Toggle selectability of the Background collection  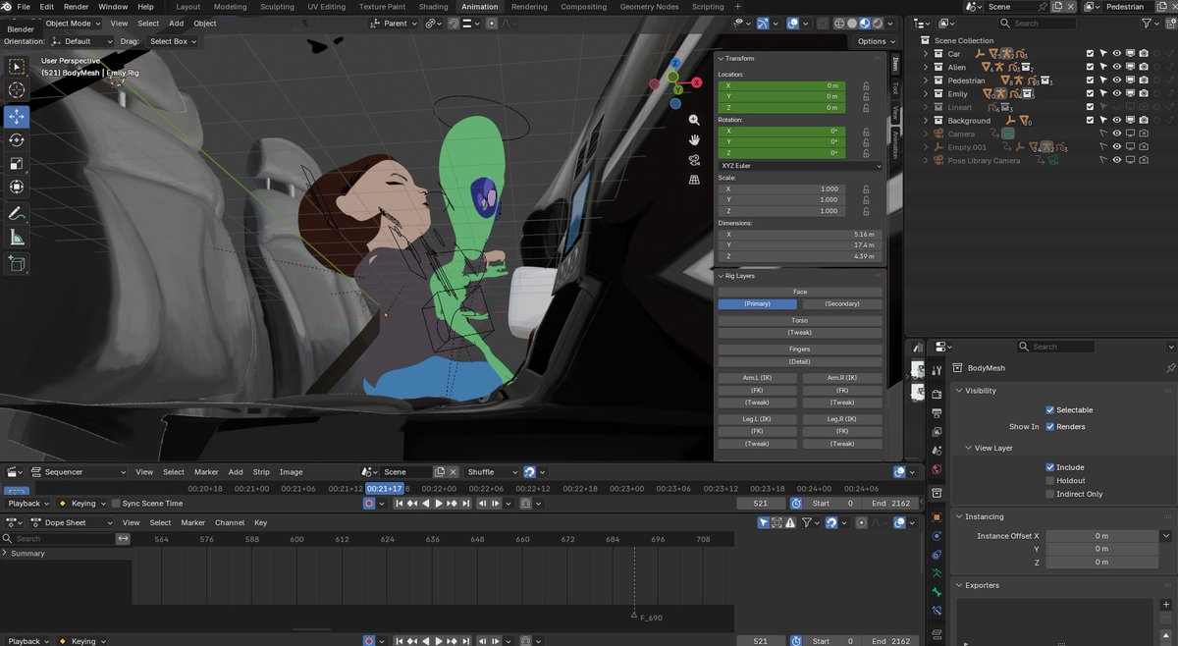tap(1103, 121)
